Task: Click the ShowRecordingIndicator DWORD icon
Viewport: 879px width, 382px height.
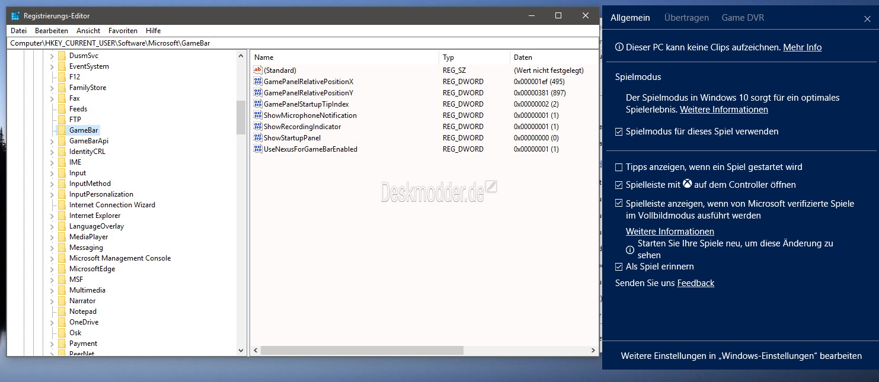Action: coord(257,127)
